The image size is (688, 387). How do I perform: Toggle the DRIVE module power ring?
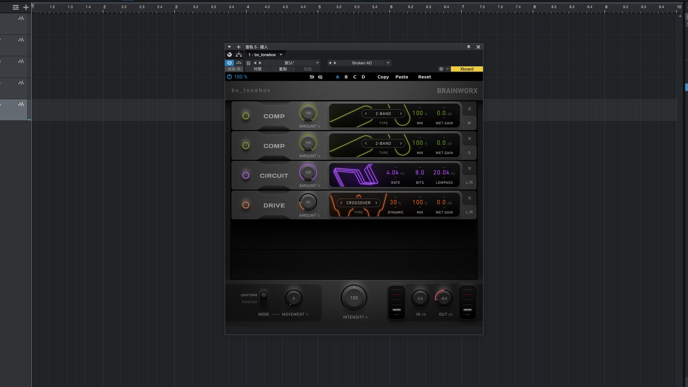pos(246,205)
